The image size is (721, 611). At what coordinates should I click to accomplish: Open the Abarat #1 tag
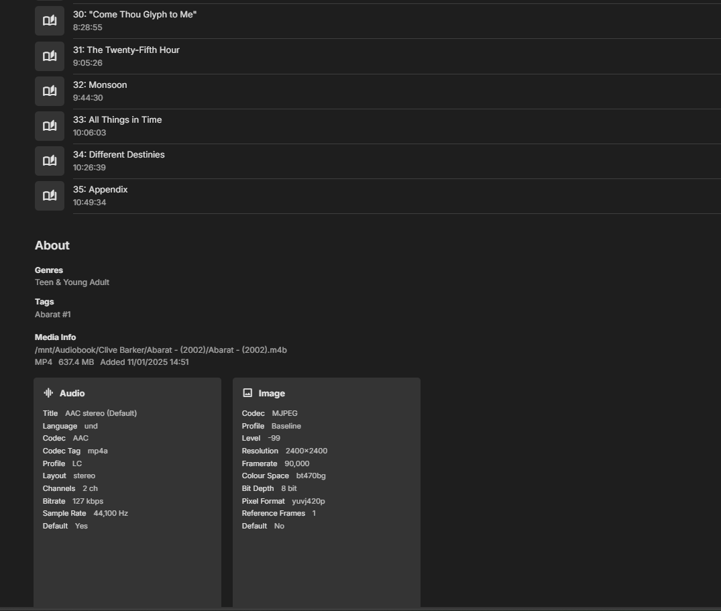click(52, 314)
